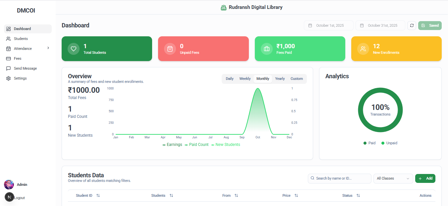Click the briefcase icon on Fees Paid card
This screenshot has height=206, width=448.
pos(267,49)
